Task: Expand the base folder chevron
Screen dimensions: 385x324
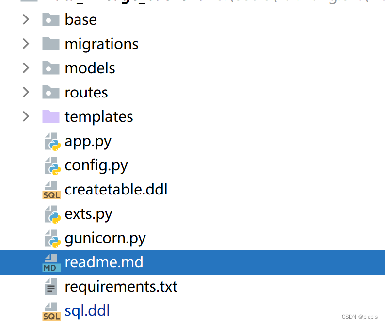Action: click(26, 19)
